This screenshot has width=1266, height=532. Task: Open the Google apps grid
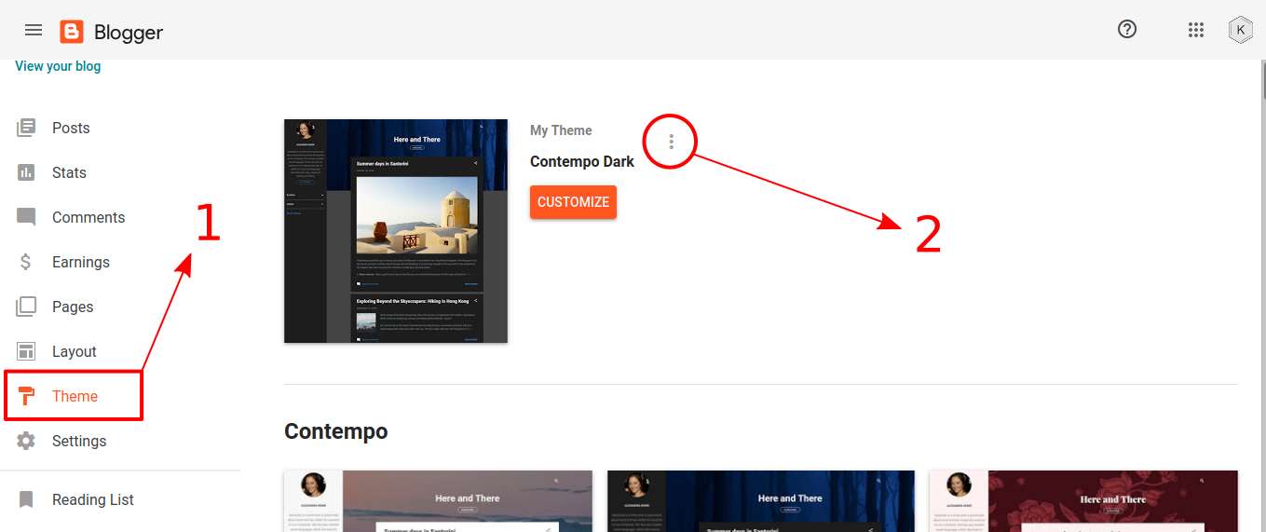point(1196,30)
